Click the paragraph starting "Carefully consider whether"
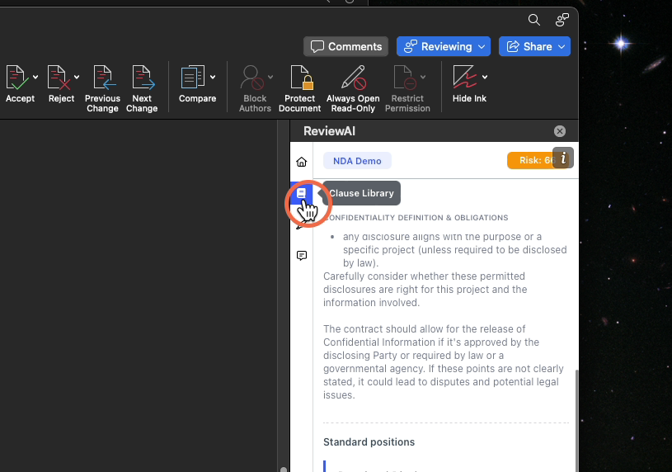Screen dimensions: 672x472 coord(425,290)
